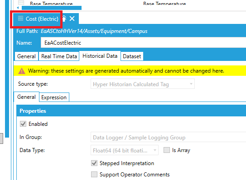The width and height of the screenshot is (246, 180).
Task: Enable Support Operator Comments checkbox
Action: tap(94, 175)
